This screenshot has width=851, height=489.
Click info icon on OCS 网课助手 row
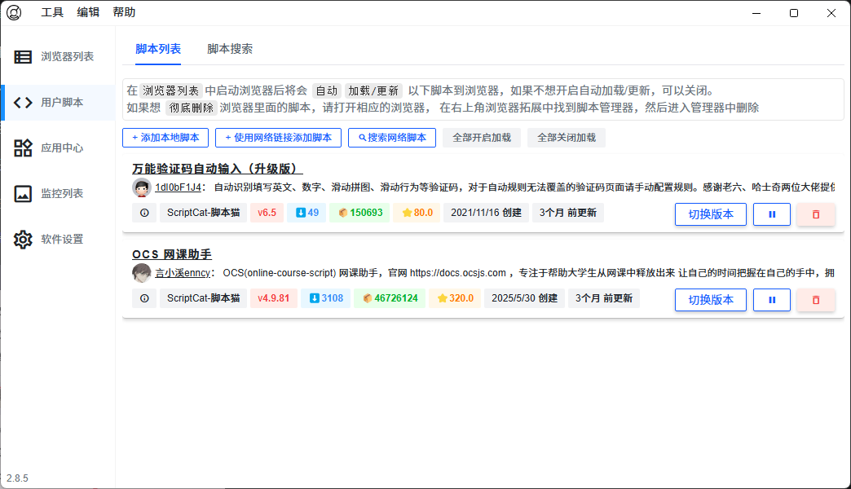coord(144,298)
